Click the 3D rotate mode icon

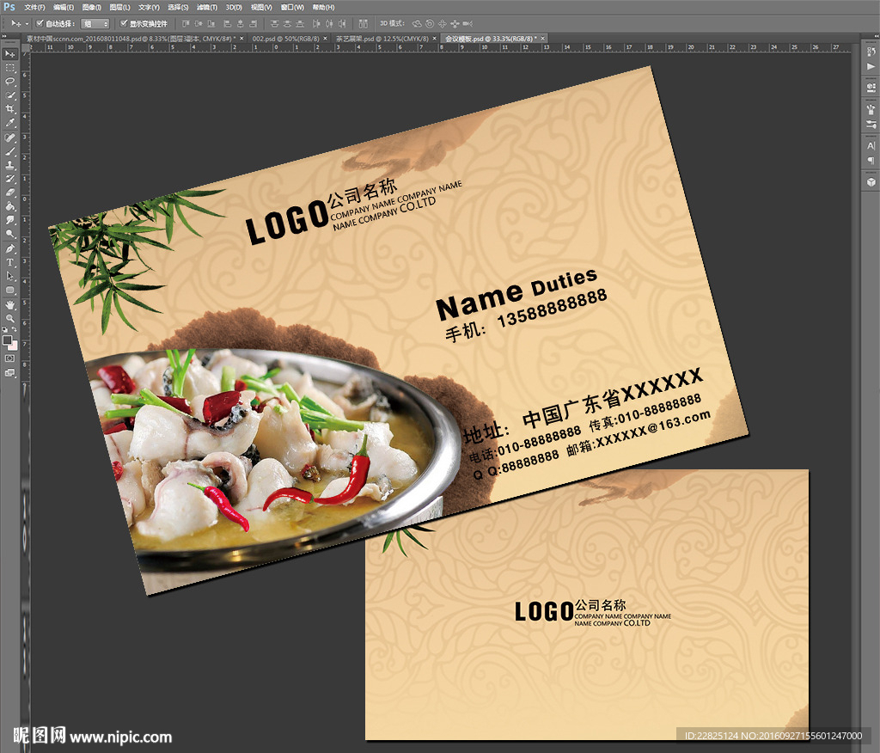click(417, 23)
